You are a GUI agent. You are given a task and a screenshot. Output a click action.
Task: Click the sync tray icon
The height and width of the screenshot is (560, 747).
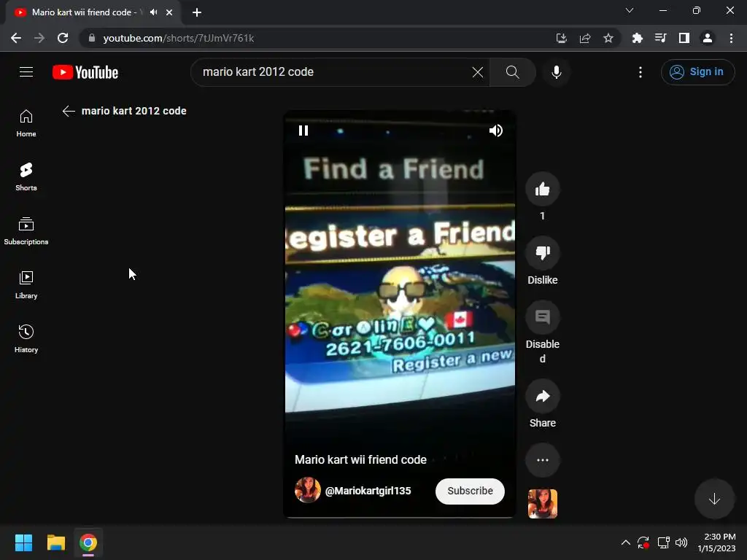(643, 542)
